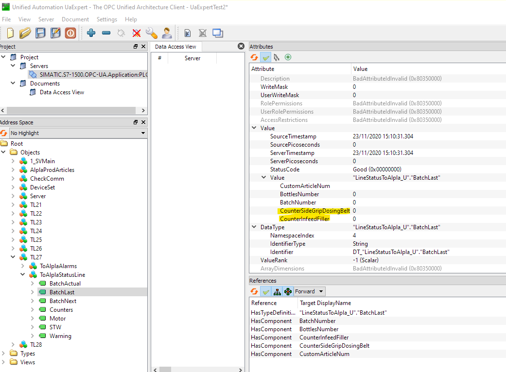506x372 pixels.
Task: Click the hierarchy tree icon in References toolbar
Action: coord(277,291)
